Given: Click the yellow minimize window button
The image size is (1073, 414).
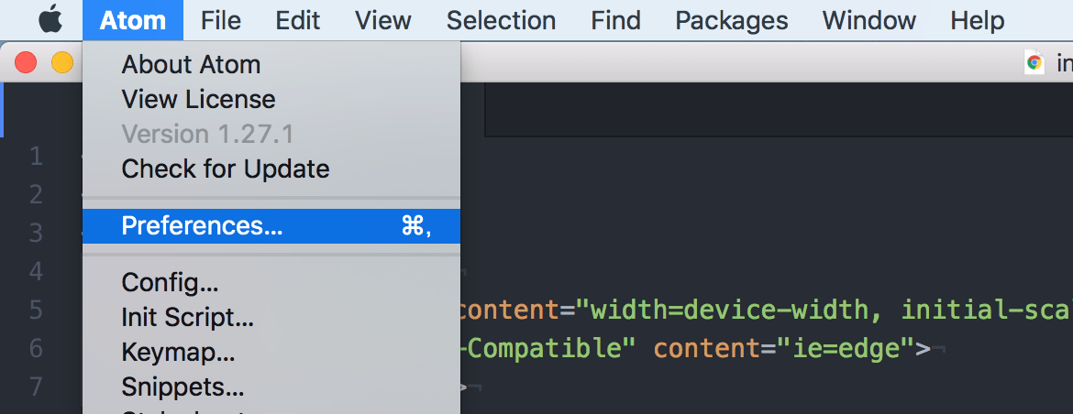Looking at the screenshot, I should (x=62, y=63).
